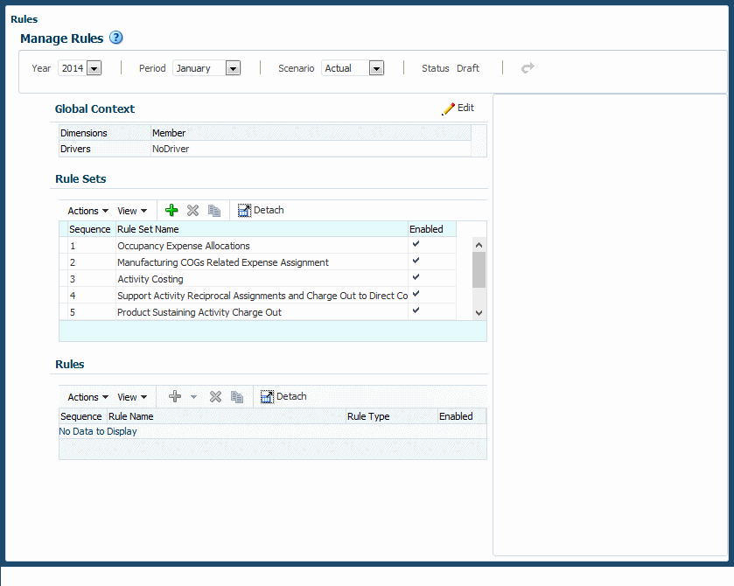Image resolution: width=734 pixels, height=586 pixels.
Task: Add a new rule set with green plus
Action: click(171, 210)
